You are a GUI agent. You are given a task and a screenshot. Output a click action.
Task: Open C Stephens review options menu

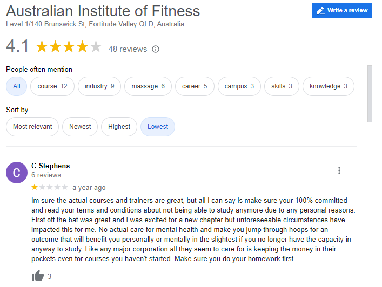339,170
